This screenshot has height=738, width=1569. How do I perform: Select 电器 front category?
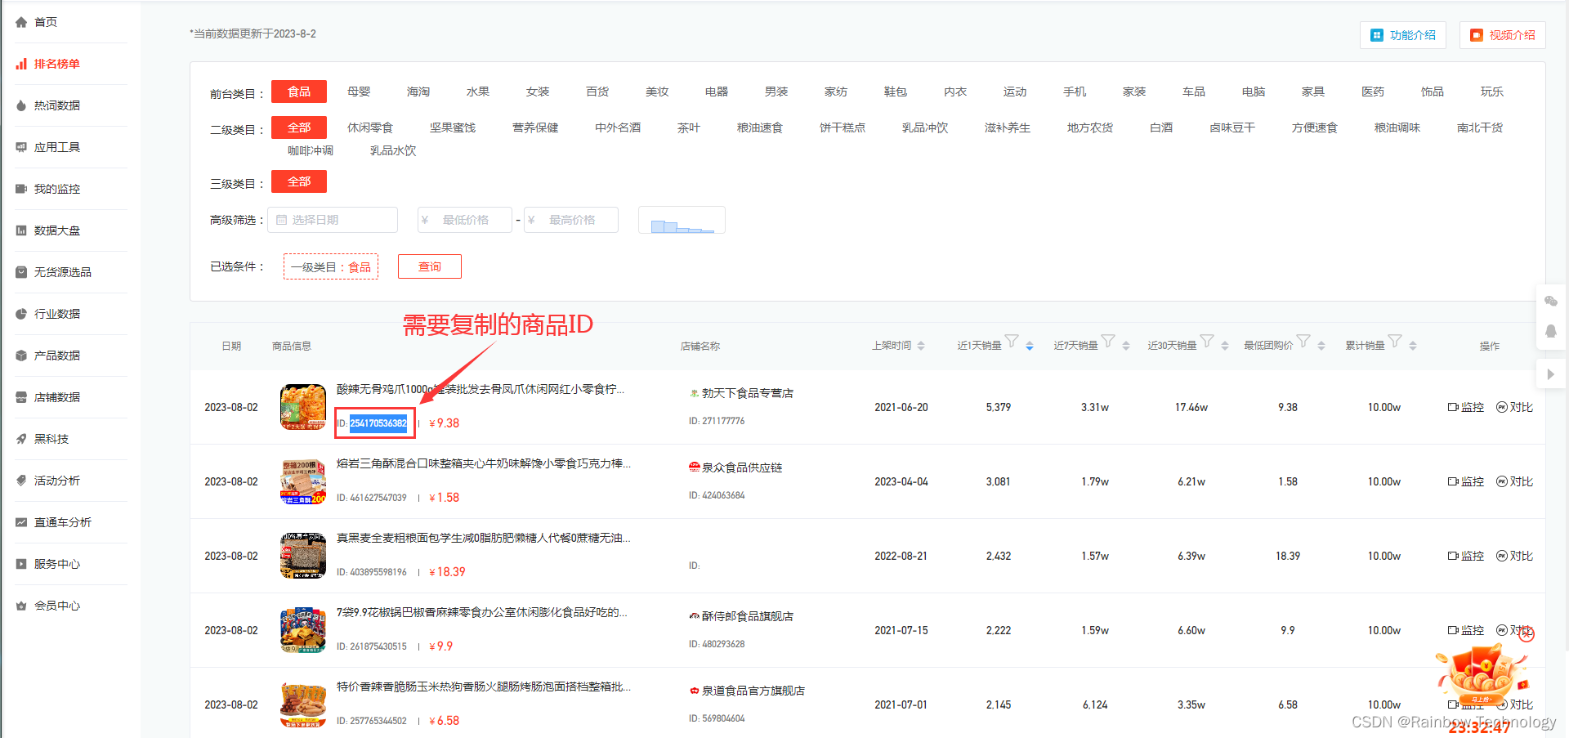click(x=717, y=92)
